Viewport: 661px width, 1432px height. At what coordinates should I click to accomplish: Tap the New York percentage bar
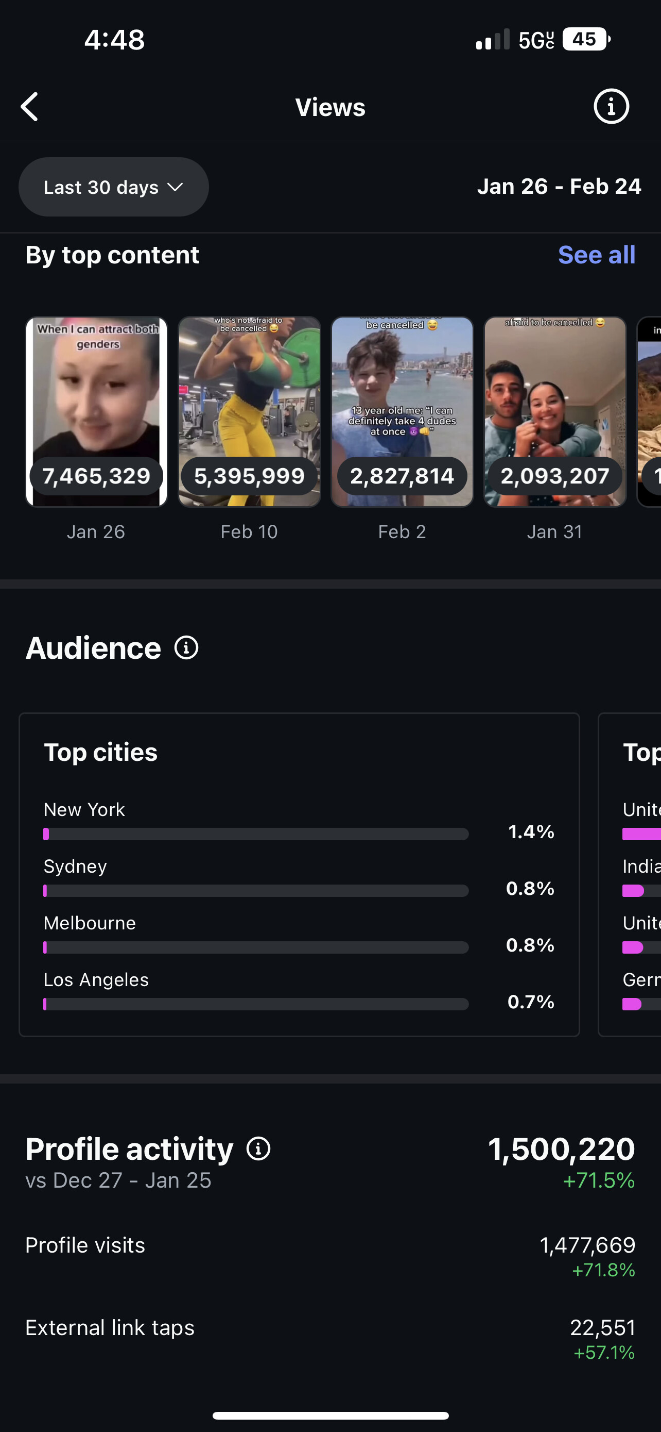(256, 834)
